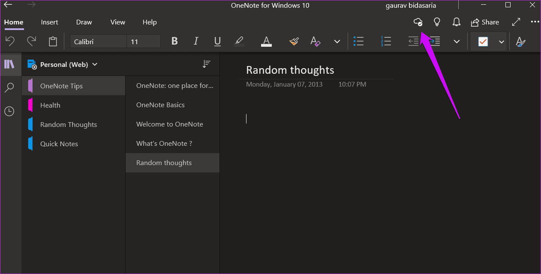Open the Quick Notes section
The width and height of the screenshot is (541, 274).
coord(74,144)
